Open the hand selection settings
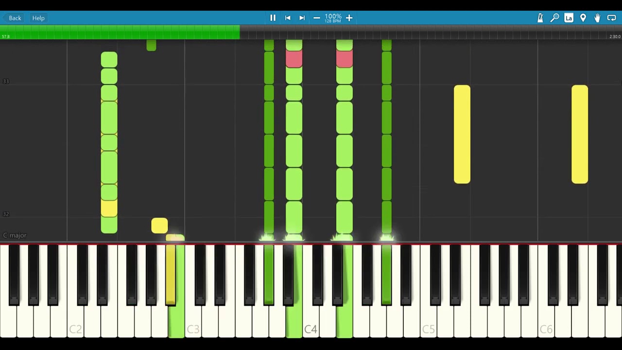This screenshot has width=622, height=350. tap(597, 18)
